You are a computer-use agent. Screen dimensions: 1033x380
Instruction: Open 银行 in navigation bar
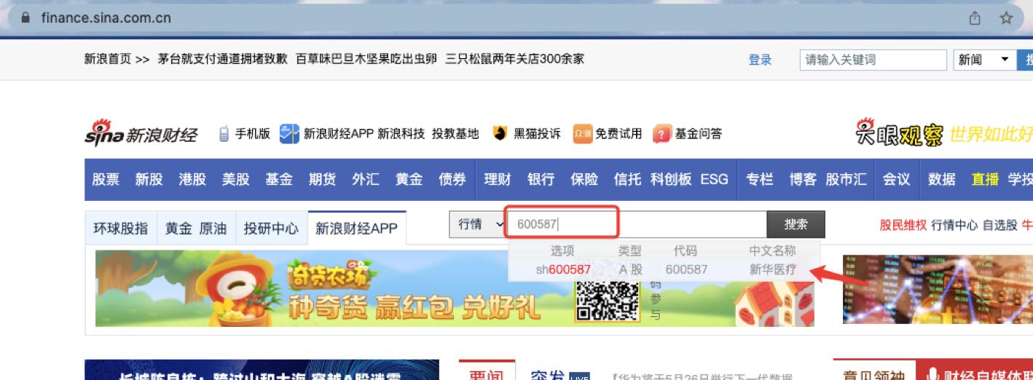[x=541, y=179]
